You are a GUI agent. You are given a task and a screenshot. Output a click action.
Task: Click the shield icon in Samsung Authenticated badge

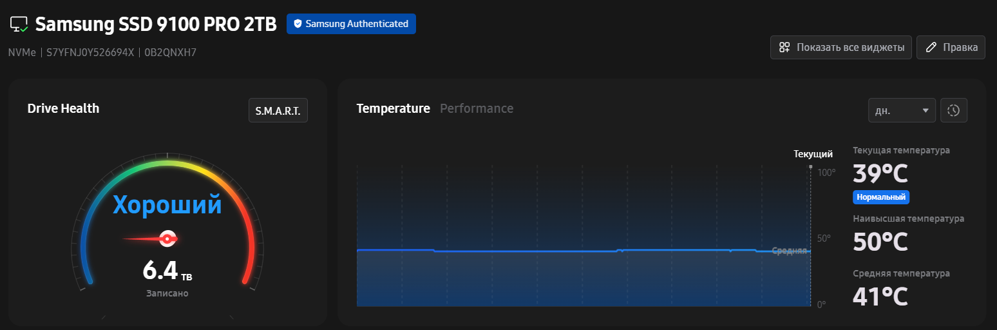[298, 24]
